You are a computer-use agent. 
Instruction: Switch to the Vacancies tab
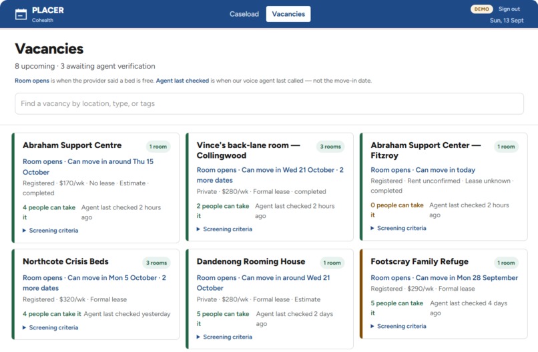tap(288, 14)
